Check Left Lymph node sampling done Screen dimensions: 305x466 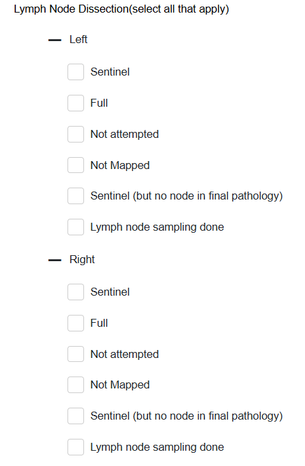[75, 227]
